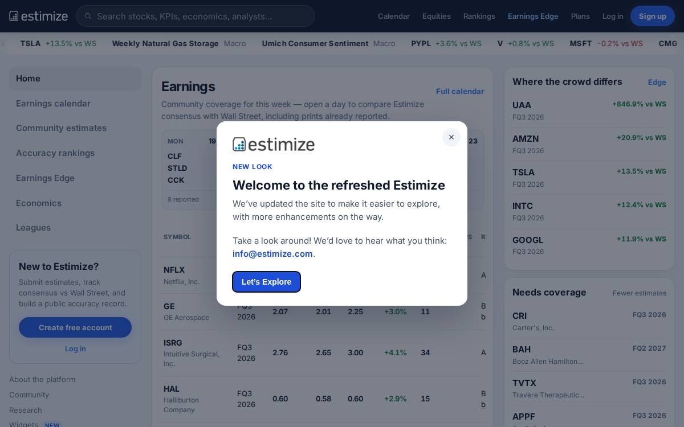The image size is (684, 427).
Task: Click the Let's Explore button
Action: point(266,282)
